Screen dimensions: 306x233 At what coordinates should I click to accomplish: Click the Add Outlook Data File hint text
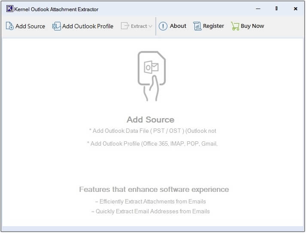tap(153, 131)
